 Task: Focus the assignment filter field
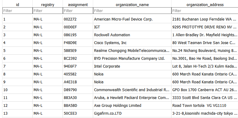pyautogui.click(x=78, y=11)
